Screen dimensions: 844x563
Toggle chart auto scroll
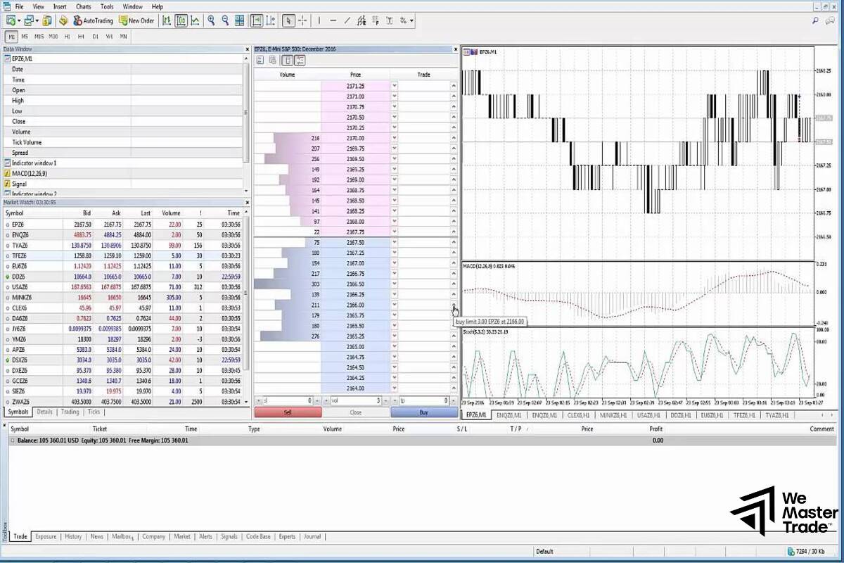click(255, 20)
